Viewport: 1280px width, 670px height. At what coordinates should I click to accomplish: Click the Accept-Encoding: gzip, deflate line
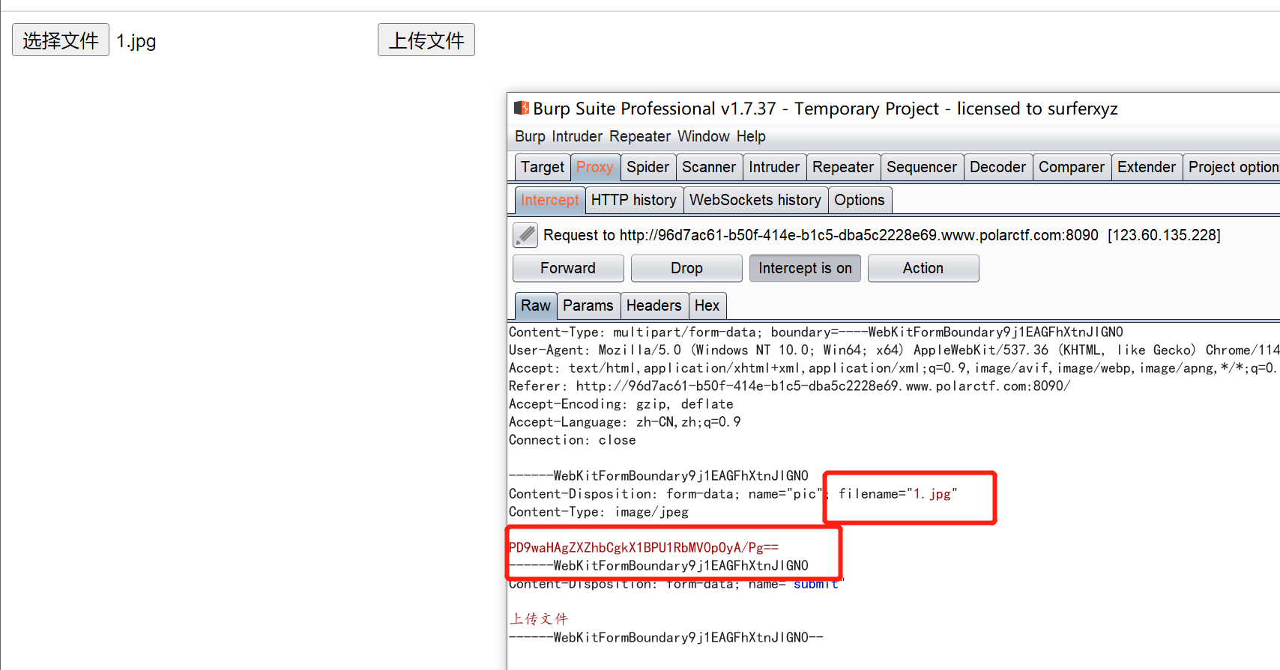(621, 404)
